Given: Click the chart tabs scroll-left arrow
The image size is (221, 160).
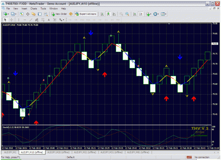Looking at the screenshot, I should pos(215,152).
